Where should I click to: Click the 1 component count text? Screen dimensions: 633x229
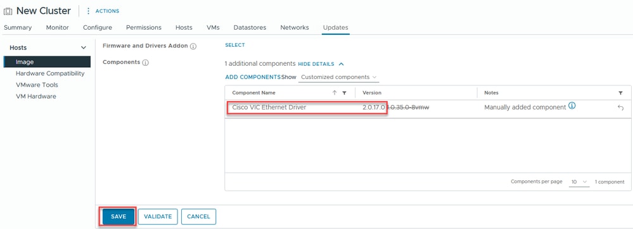[610, 182]
